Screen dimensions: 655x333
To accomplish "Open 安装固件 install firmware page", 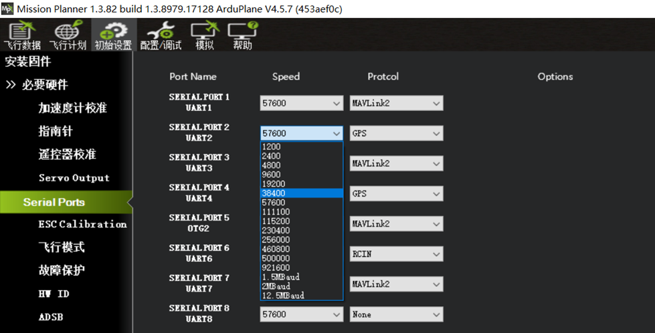I will (x=28, y=62).
